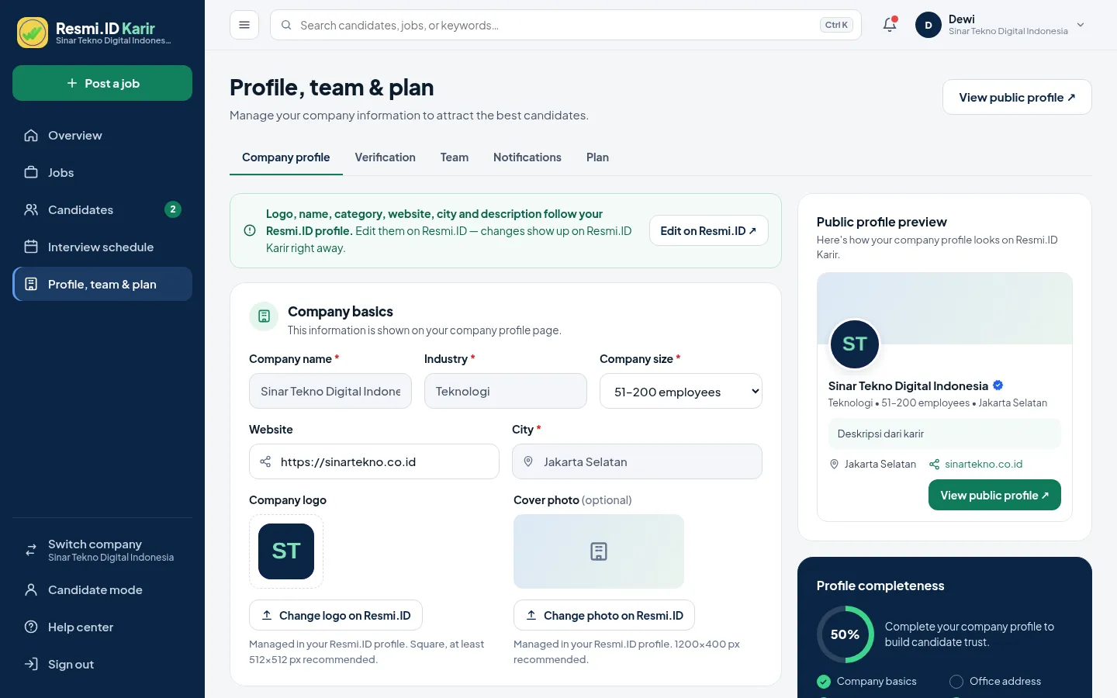Image resolution: width=1117 pixels, height=698 pixels.
Task: Click the Overview home icon
Action: pos(31,135)
